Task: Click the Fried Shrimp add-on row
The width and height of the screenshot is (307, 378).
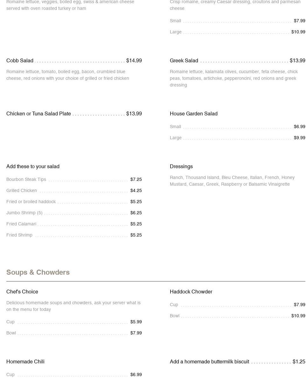Action: 19,235
